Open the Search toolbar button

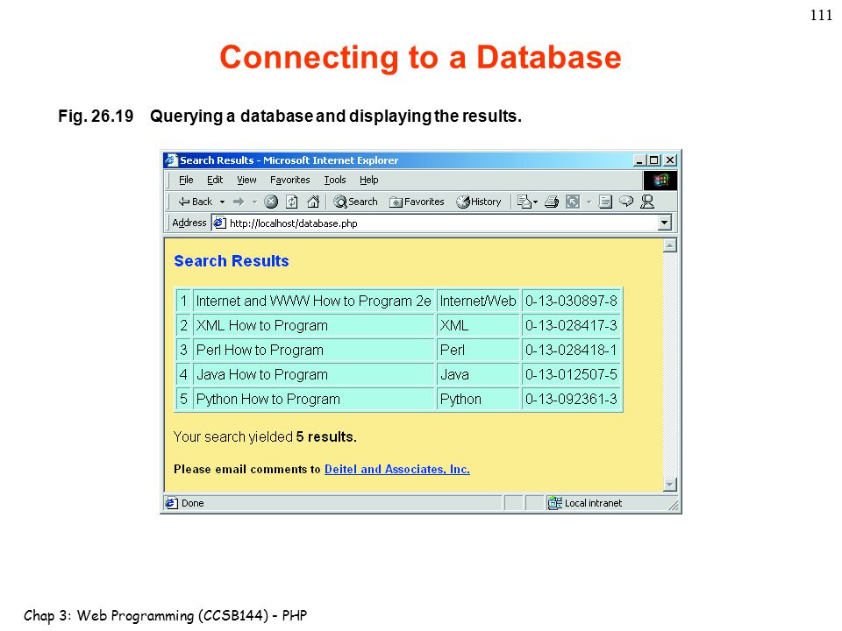point(355,202)
